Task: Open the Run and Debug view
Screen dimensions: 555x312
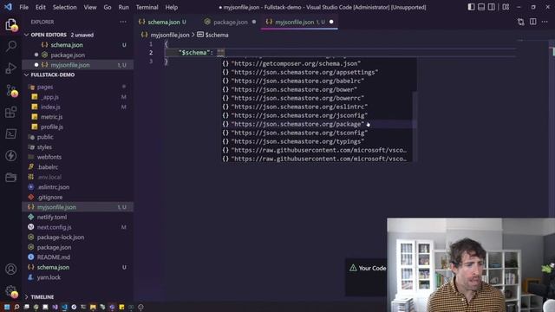Action: pos(11,68)
